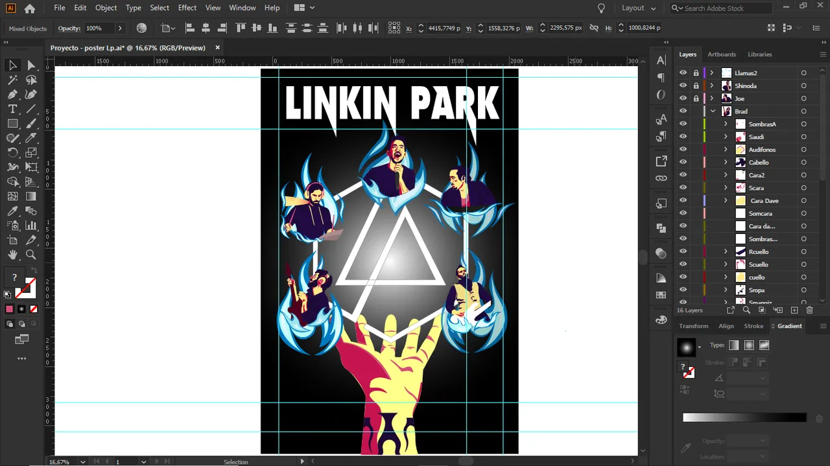The height and width of the screenshot is (466, 830).
Task: Switch to the Transform panel tab
Action: 694,326
